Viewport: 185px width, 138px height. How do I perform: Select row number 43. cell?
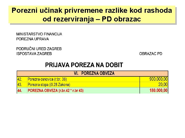22,85
